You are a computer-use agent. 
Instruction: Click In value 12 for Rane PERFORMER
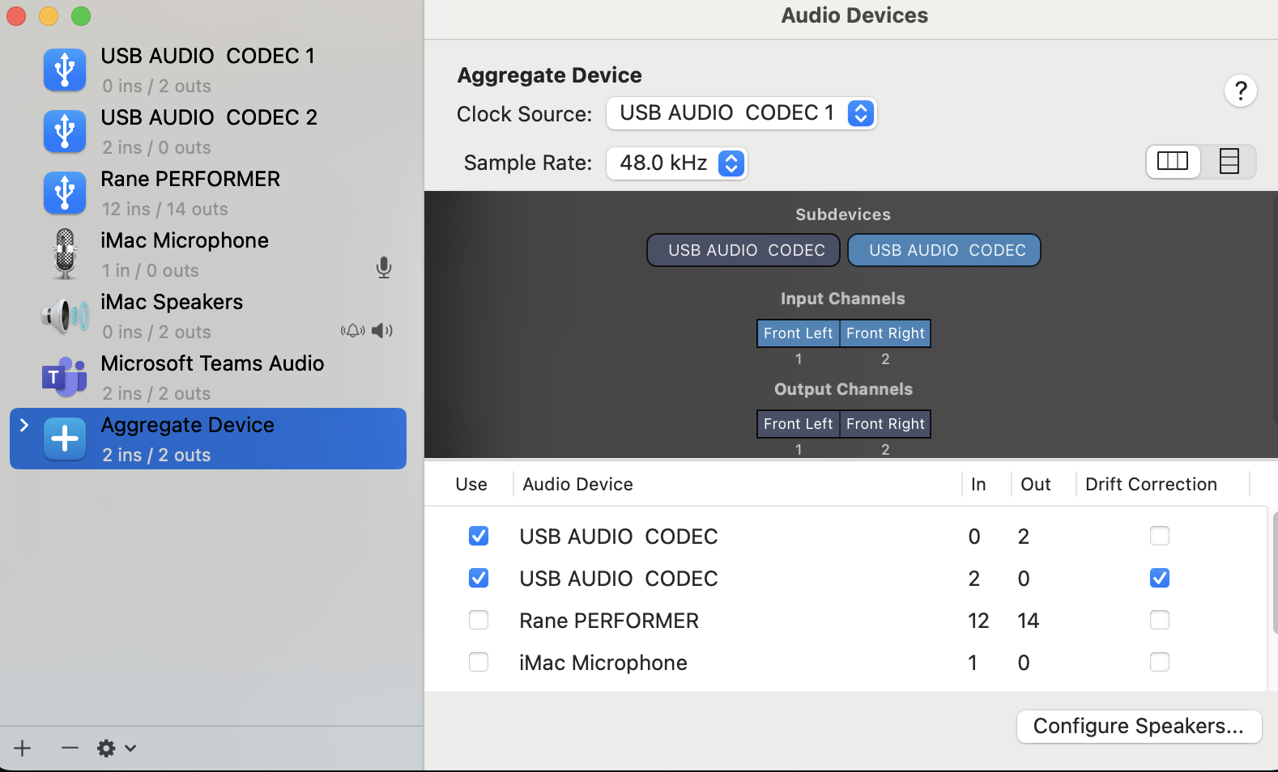pos(978,621)
